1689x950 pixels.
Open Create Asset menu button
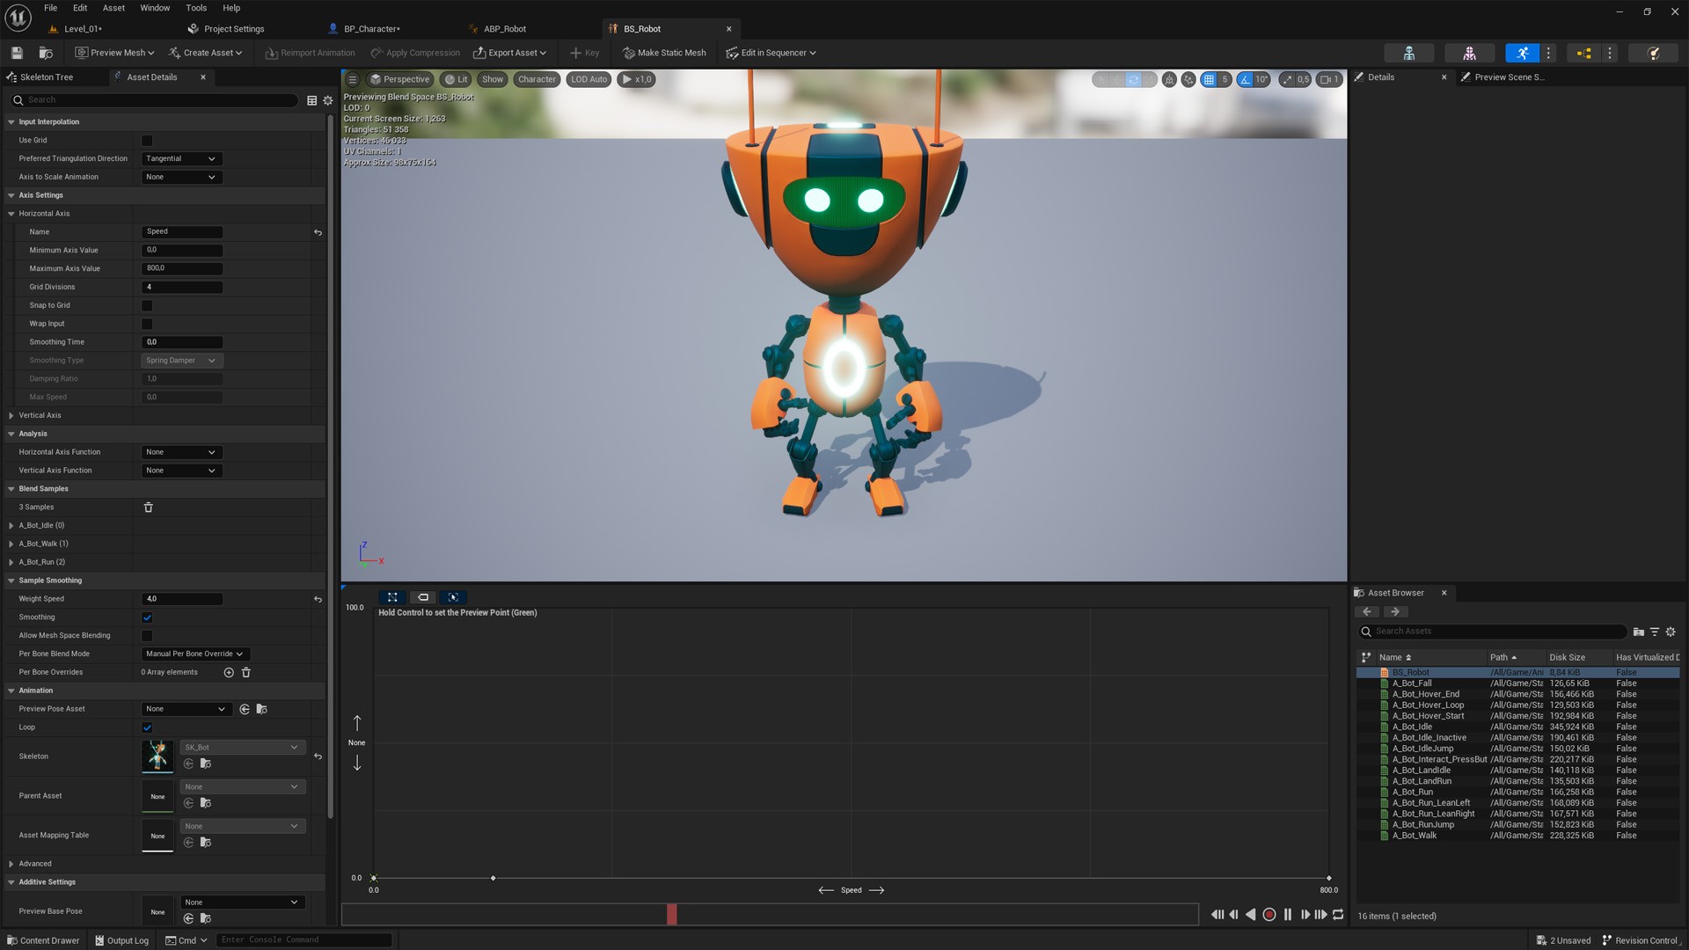pos(205,53)
